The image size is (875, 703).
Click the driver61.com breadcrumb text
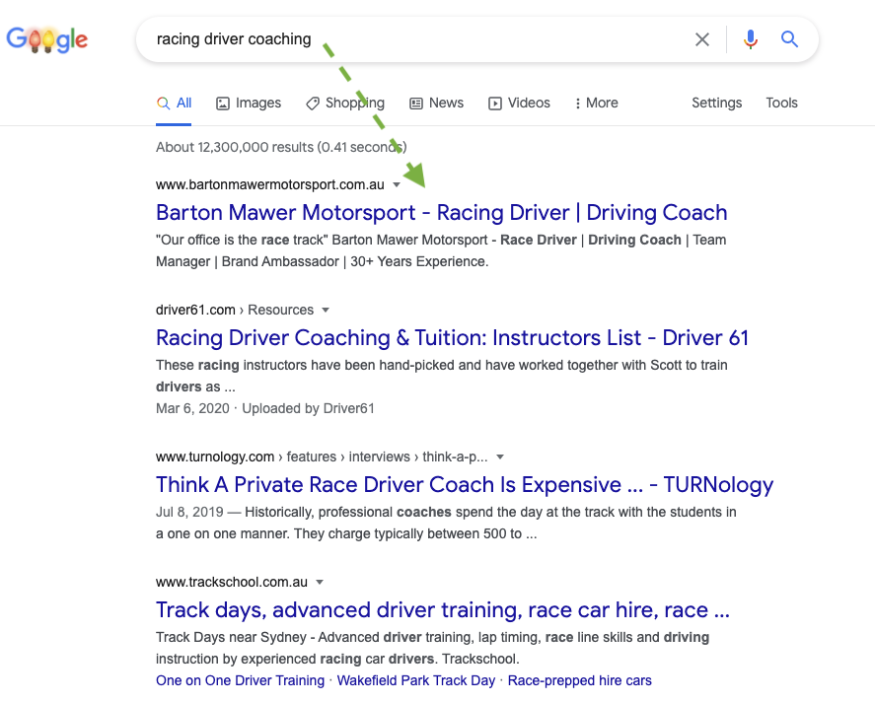pos(235,311)
